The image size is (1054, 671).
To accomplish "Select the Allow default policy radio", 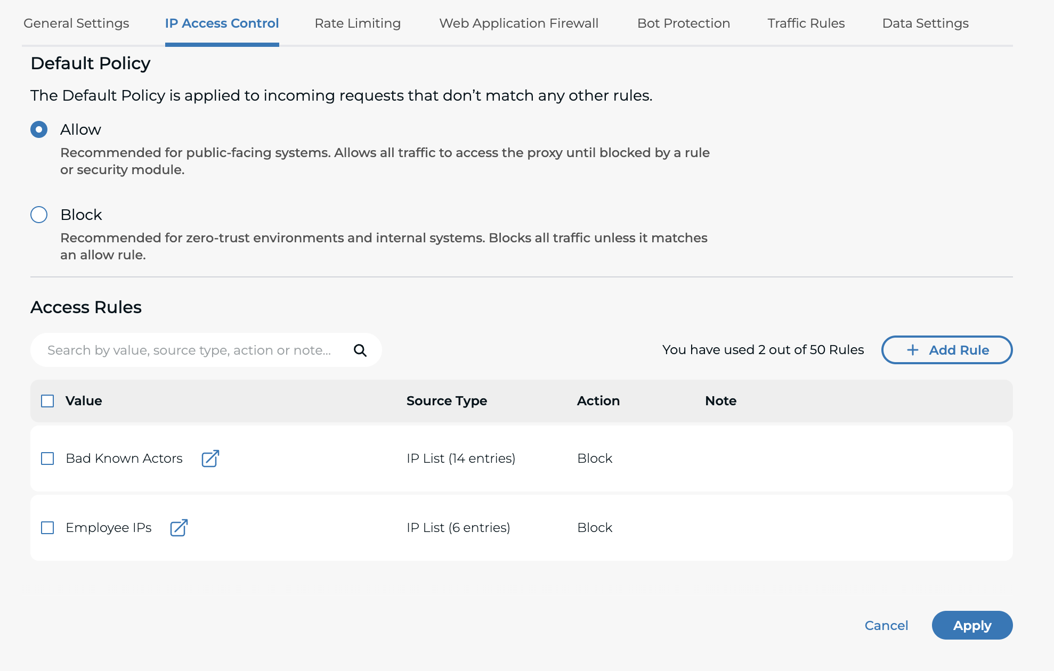I will 39,129.
